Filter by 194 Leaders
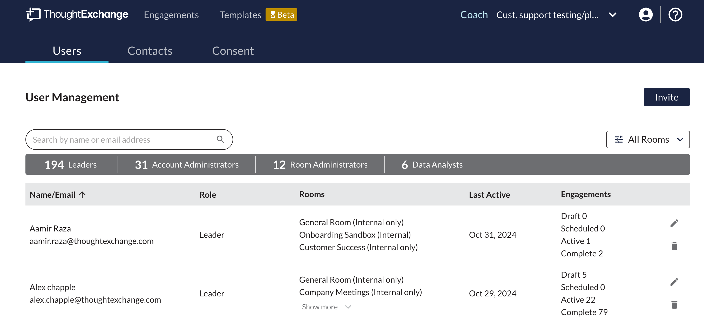704x319 pixels. coord(71,165)
